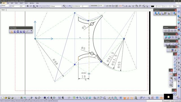Click the Open file folder icon

pyautogui.click(x=6, y=98)
